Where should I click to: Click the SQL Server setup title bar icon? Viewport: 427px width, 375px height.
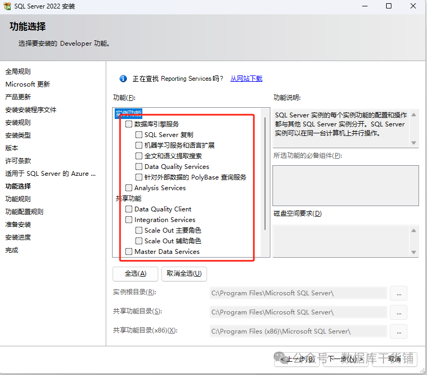[x=7, y=6]
